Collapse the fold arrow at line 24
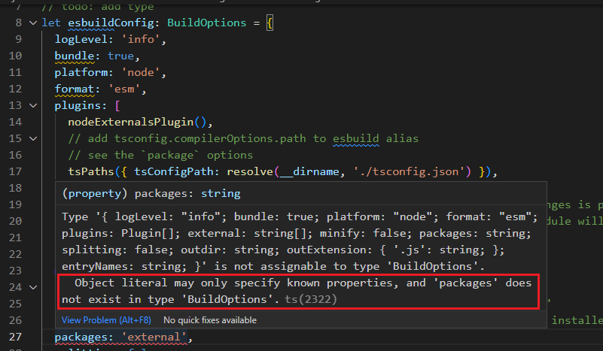 point(33,287)
